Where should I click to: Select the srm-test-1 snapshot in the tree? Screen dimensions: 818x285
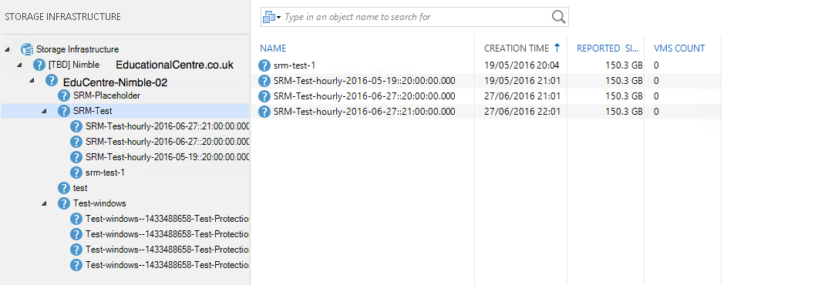pos(105,173)
